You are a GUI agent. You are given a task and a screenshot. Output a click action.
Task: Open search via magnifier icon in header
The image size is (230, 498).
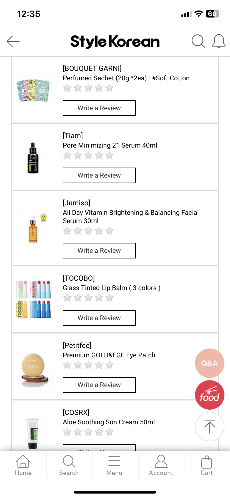[198, 41]
